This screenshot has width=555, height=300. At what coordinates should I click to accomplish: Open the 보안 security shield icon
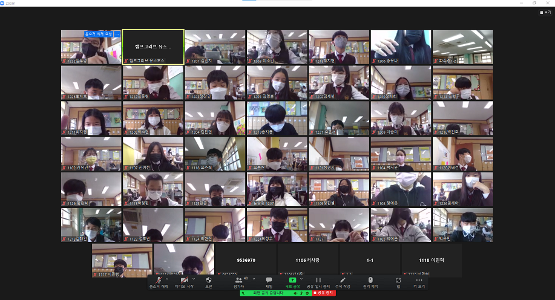pyautogui.click(x=209, y=280)
